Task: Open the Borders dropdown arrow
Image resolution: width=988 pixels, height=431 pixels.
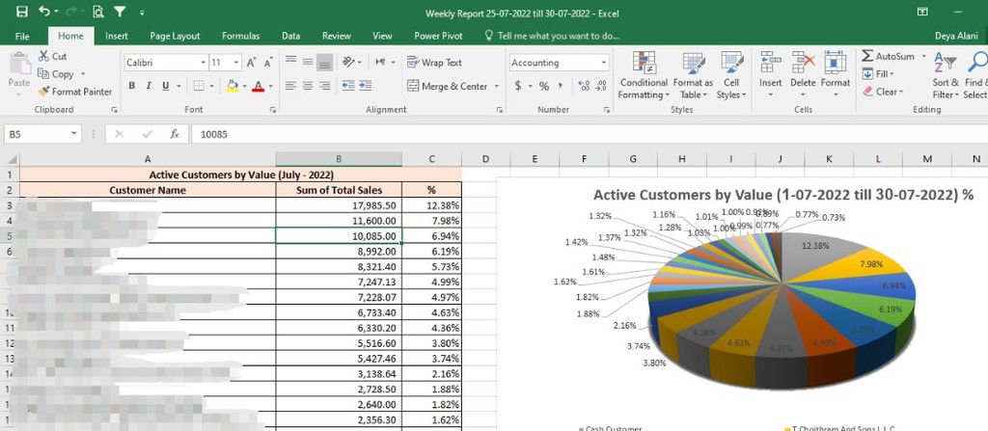Action: click(211, 86)
